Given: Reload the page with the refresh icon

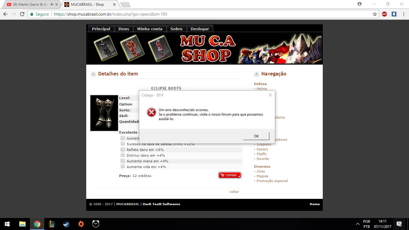Looking at the screenshot, I should click(x=22, y=14).
